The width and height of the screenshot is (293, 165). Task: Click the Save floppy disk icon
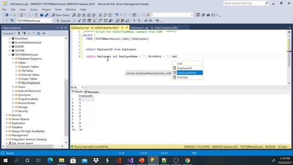pos(42,15)
